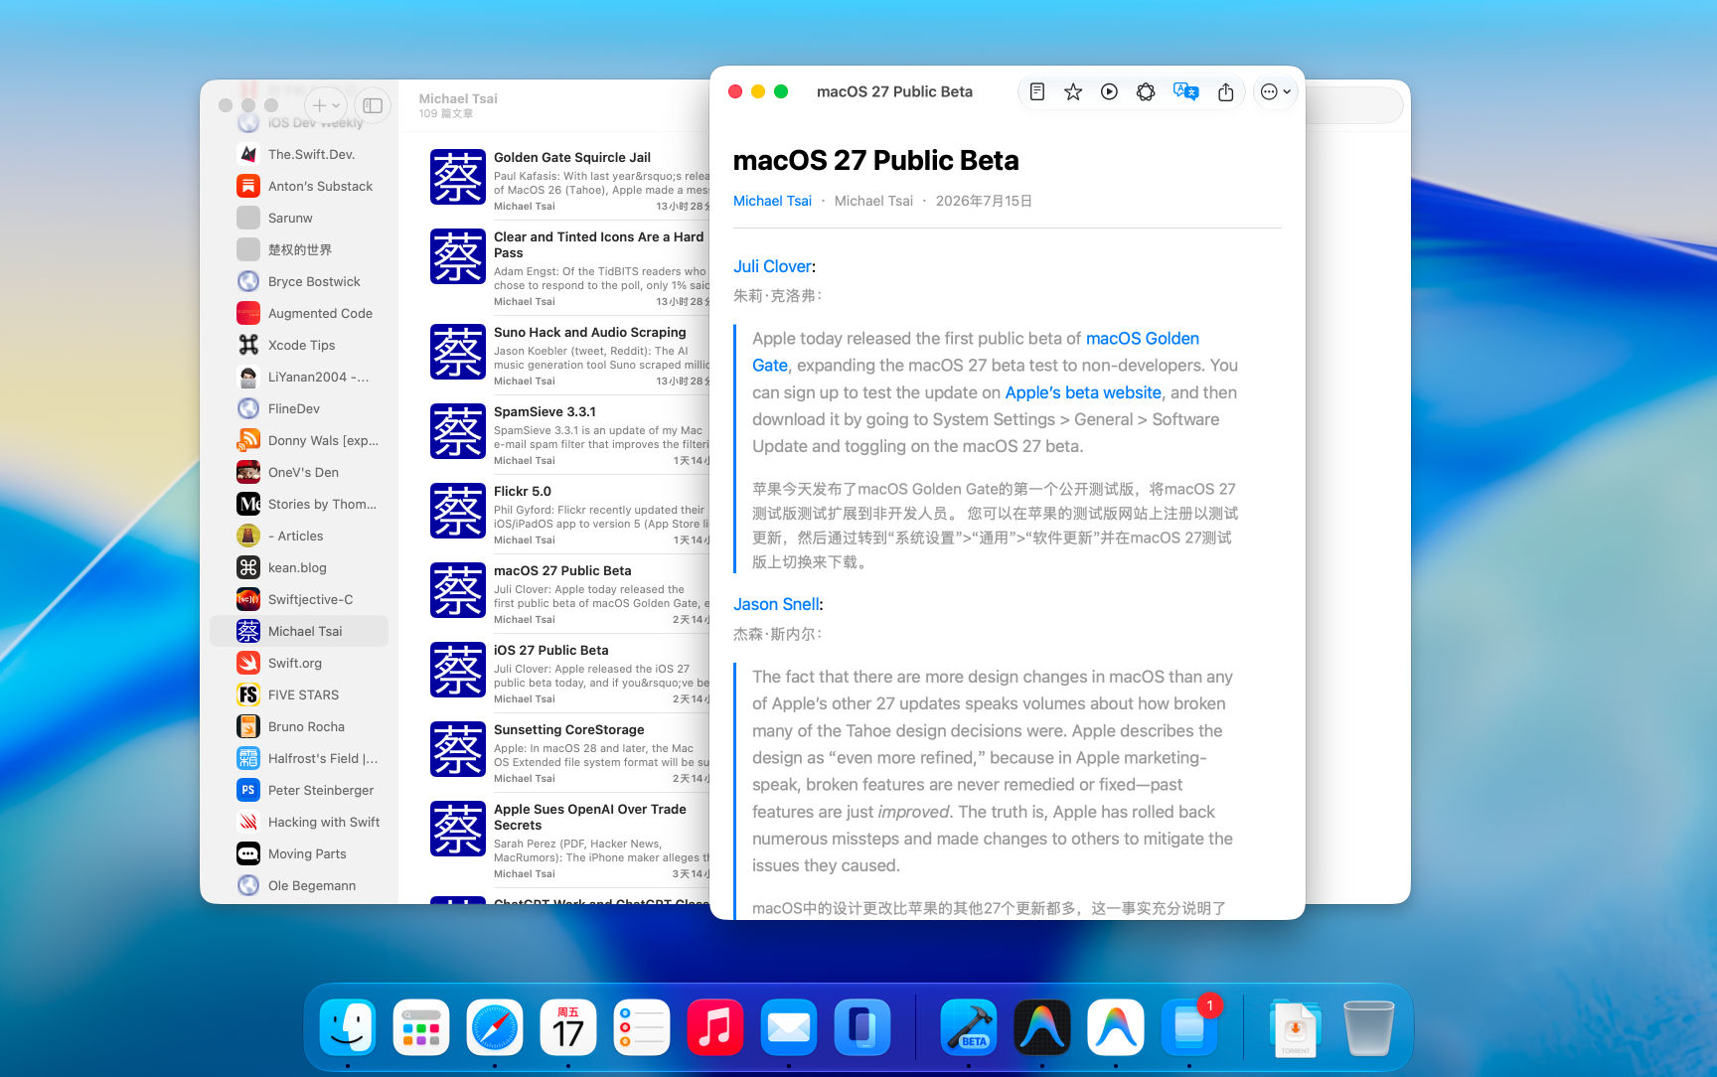This screenshot has height=1077, width=1717.
Task: Open Golden Gate Squircle Jail article
Action: pos(569,180)
